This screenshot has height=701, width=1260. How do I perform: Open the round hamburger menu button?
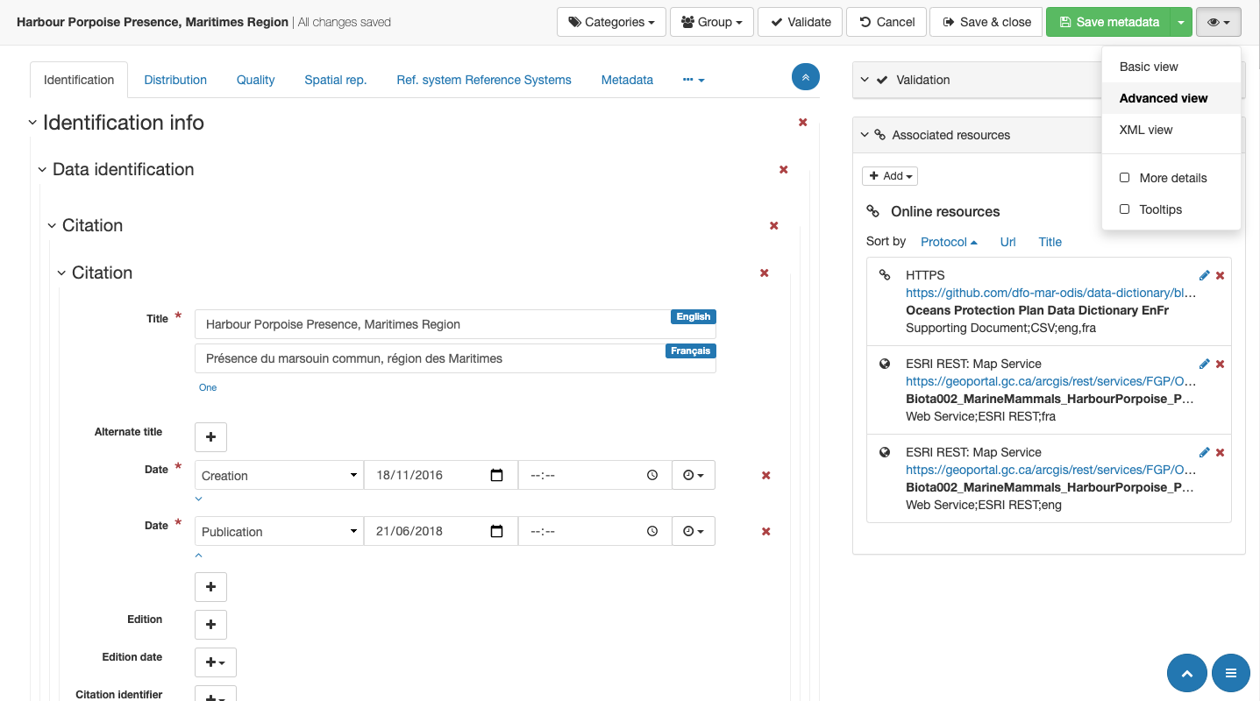1231,673
